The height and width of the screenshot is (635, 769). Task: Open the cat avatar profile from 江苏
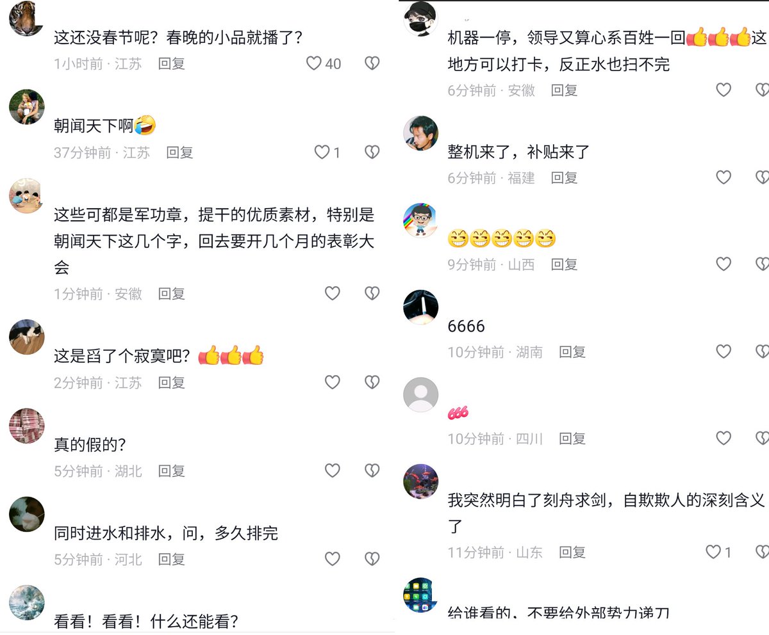(x=27, y=337)
